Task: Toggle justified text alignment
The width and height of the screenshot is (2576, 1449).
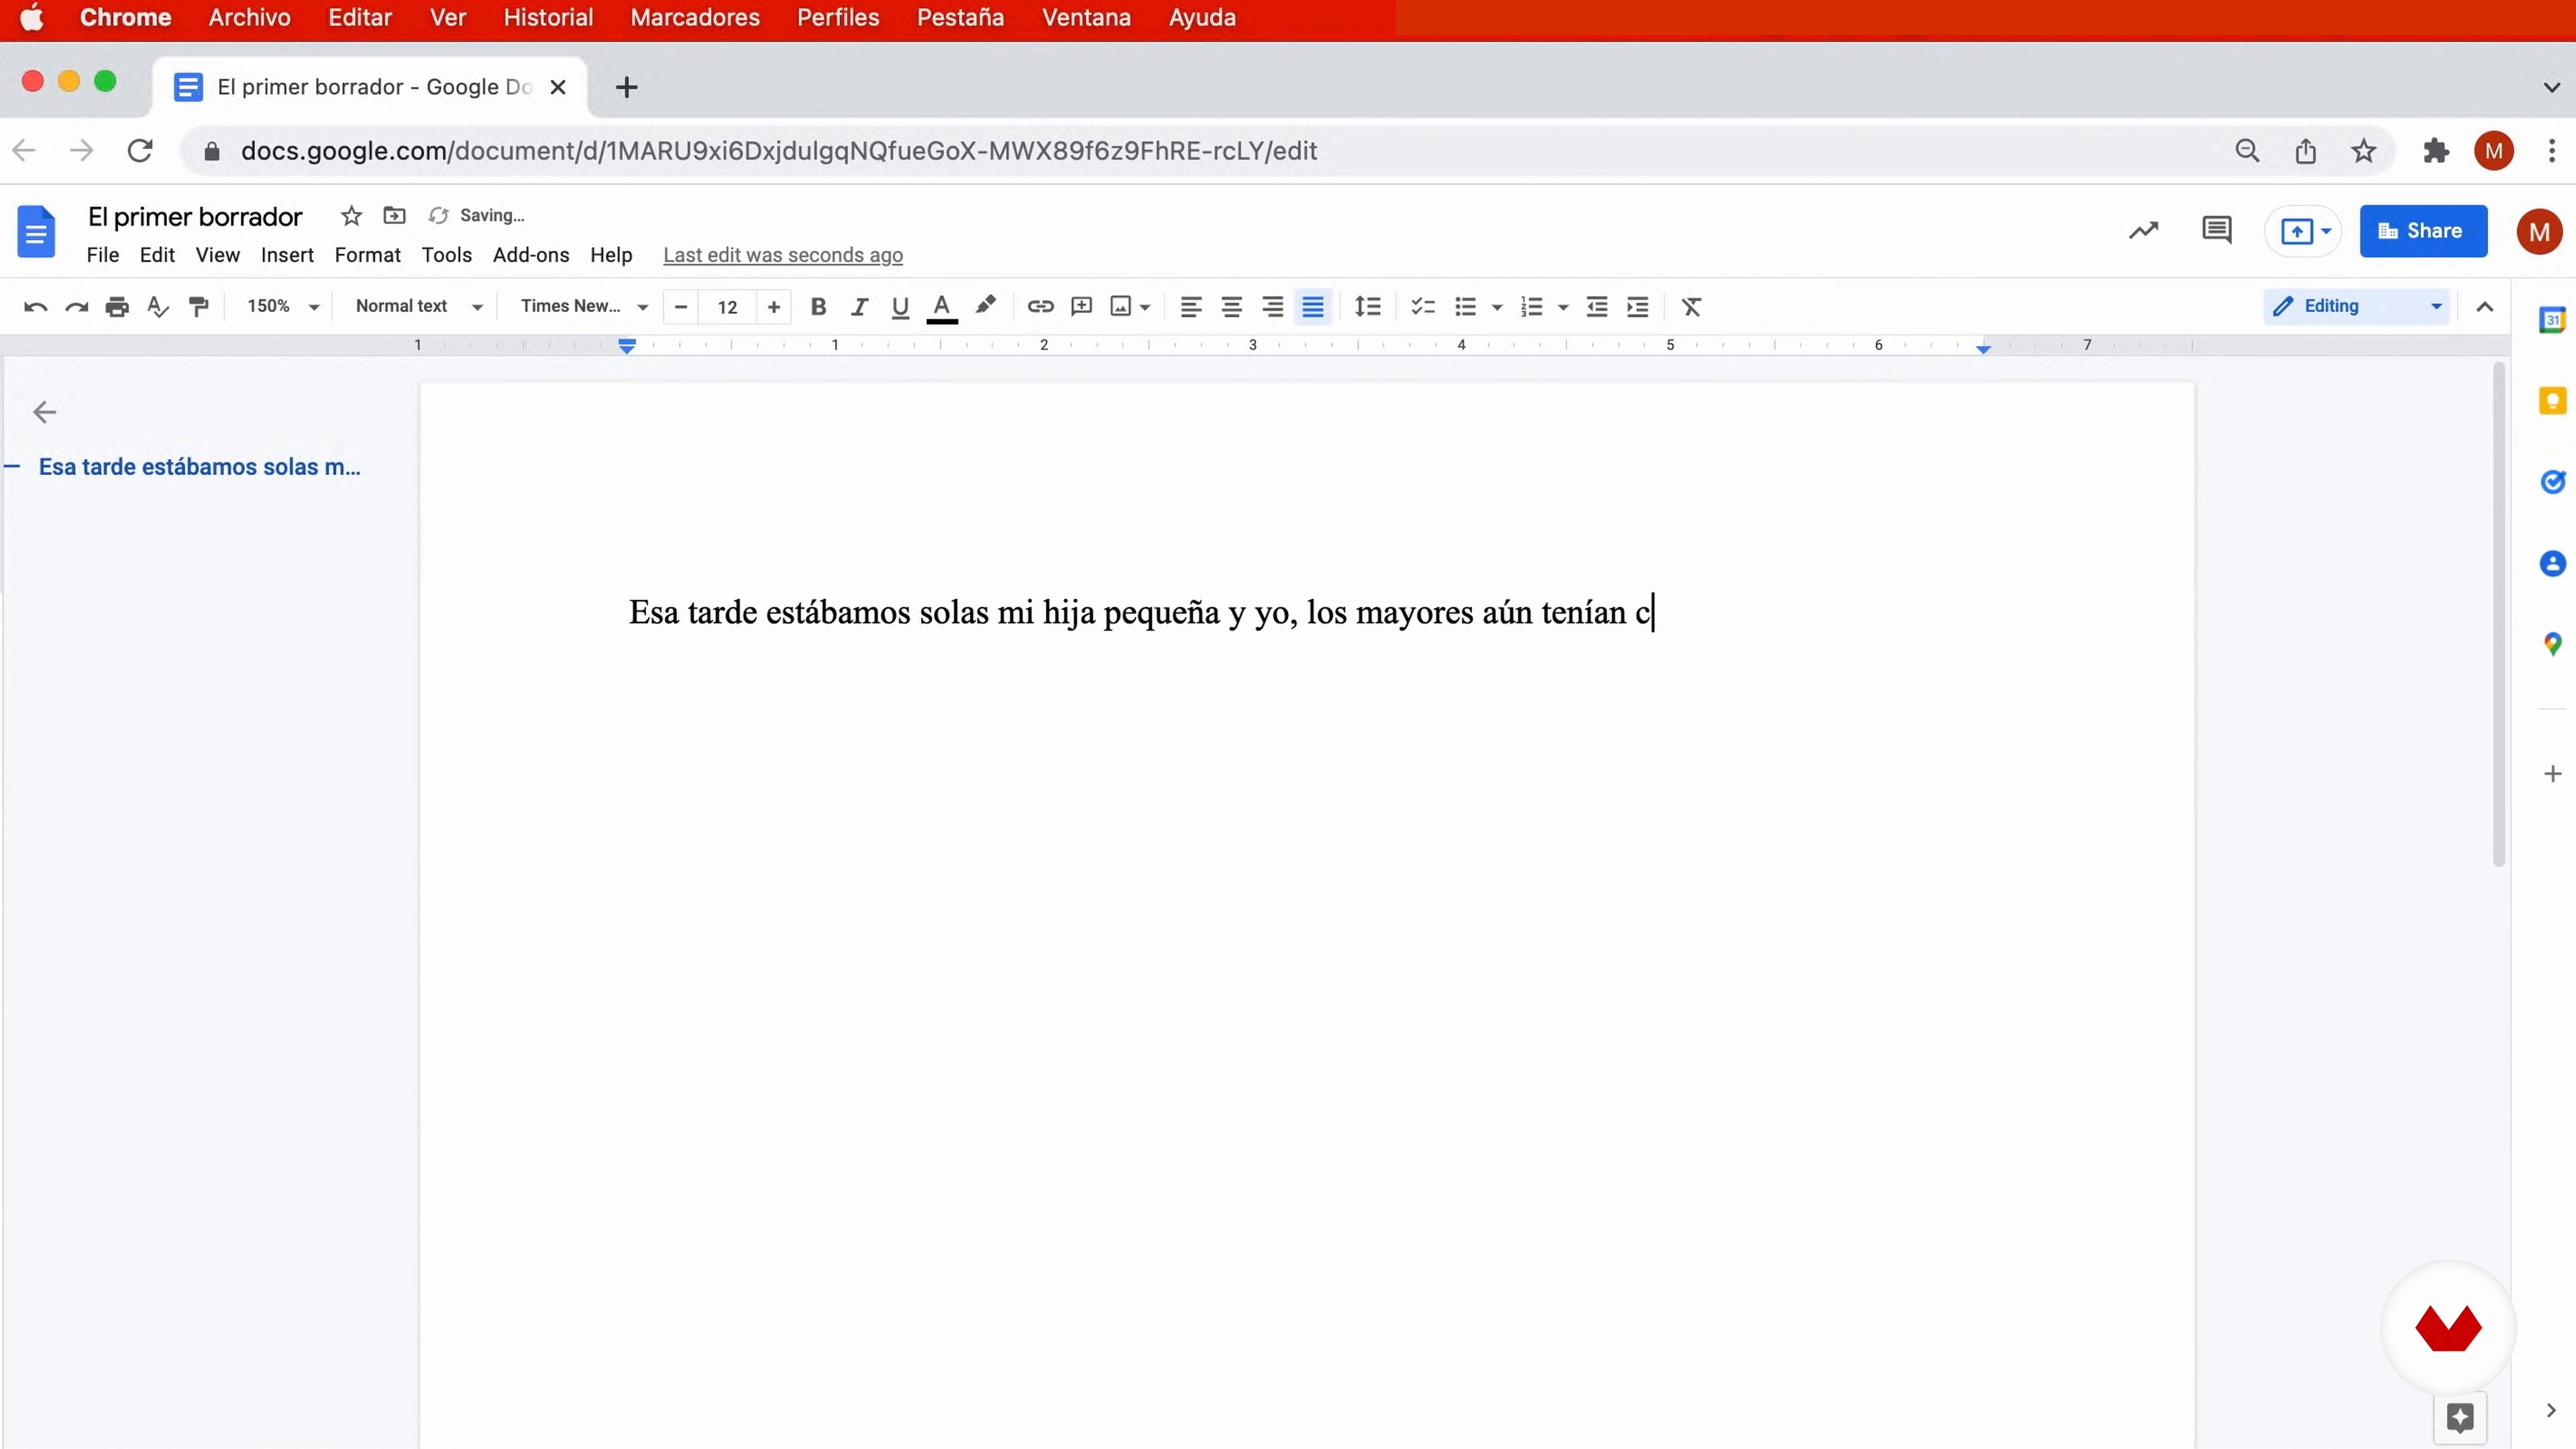Action: pos(1313,307)
